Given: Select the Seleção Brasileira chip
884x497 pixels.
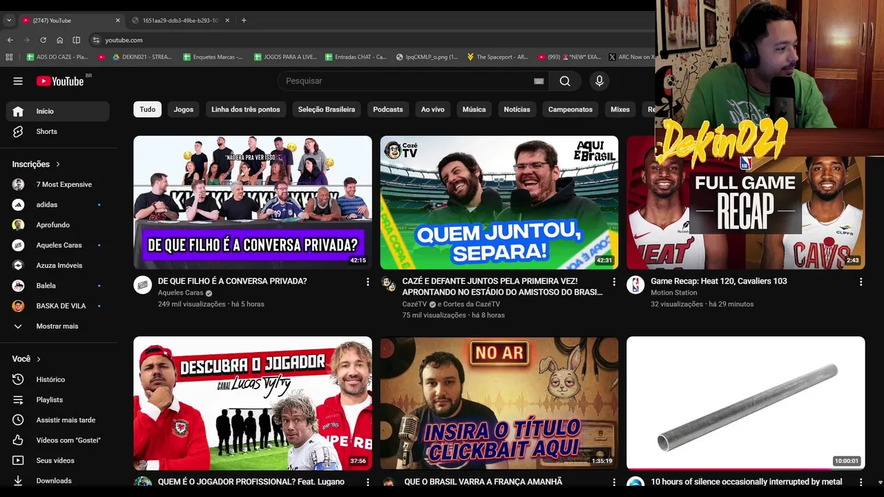Looking at the screenshot, I should pyautogui.click(x=327, y=109).
